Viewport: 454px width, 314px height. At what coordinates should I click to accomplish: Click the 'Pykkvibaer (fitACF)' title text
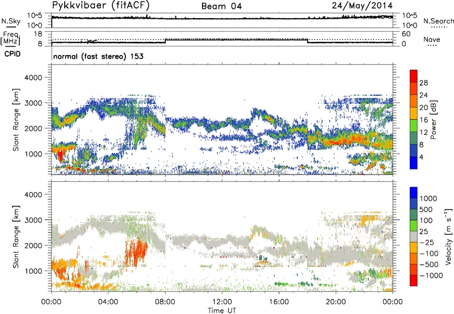(101, 6)
